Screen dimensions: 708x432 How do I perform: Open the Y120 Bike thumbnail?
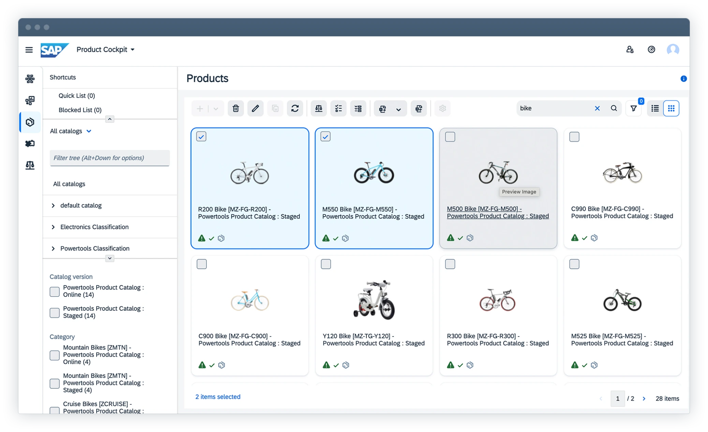pyautogui.click(x=374, y=300)
